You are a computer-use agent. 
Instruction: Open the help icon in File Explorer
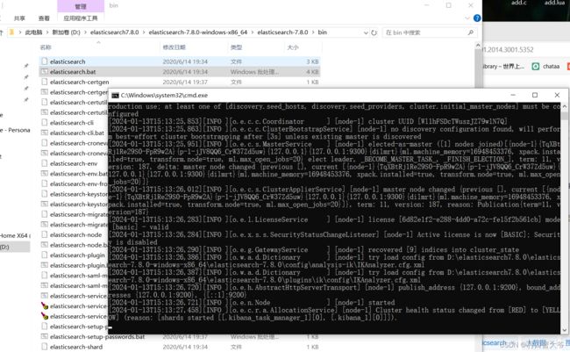[x=477, y=18]
